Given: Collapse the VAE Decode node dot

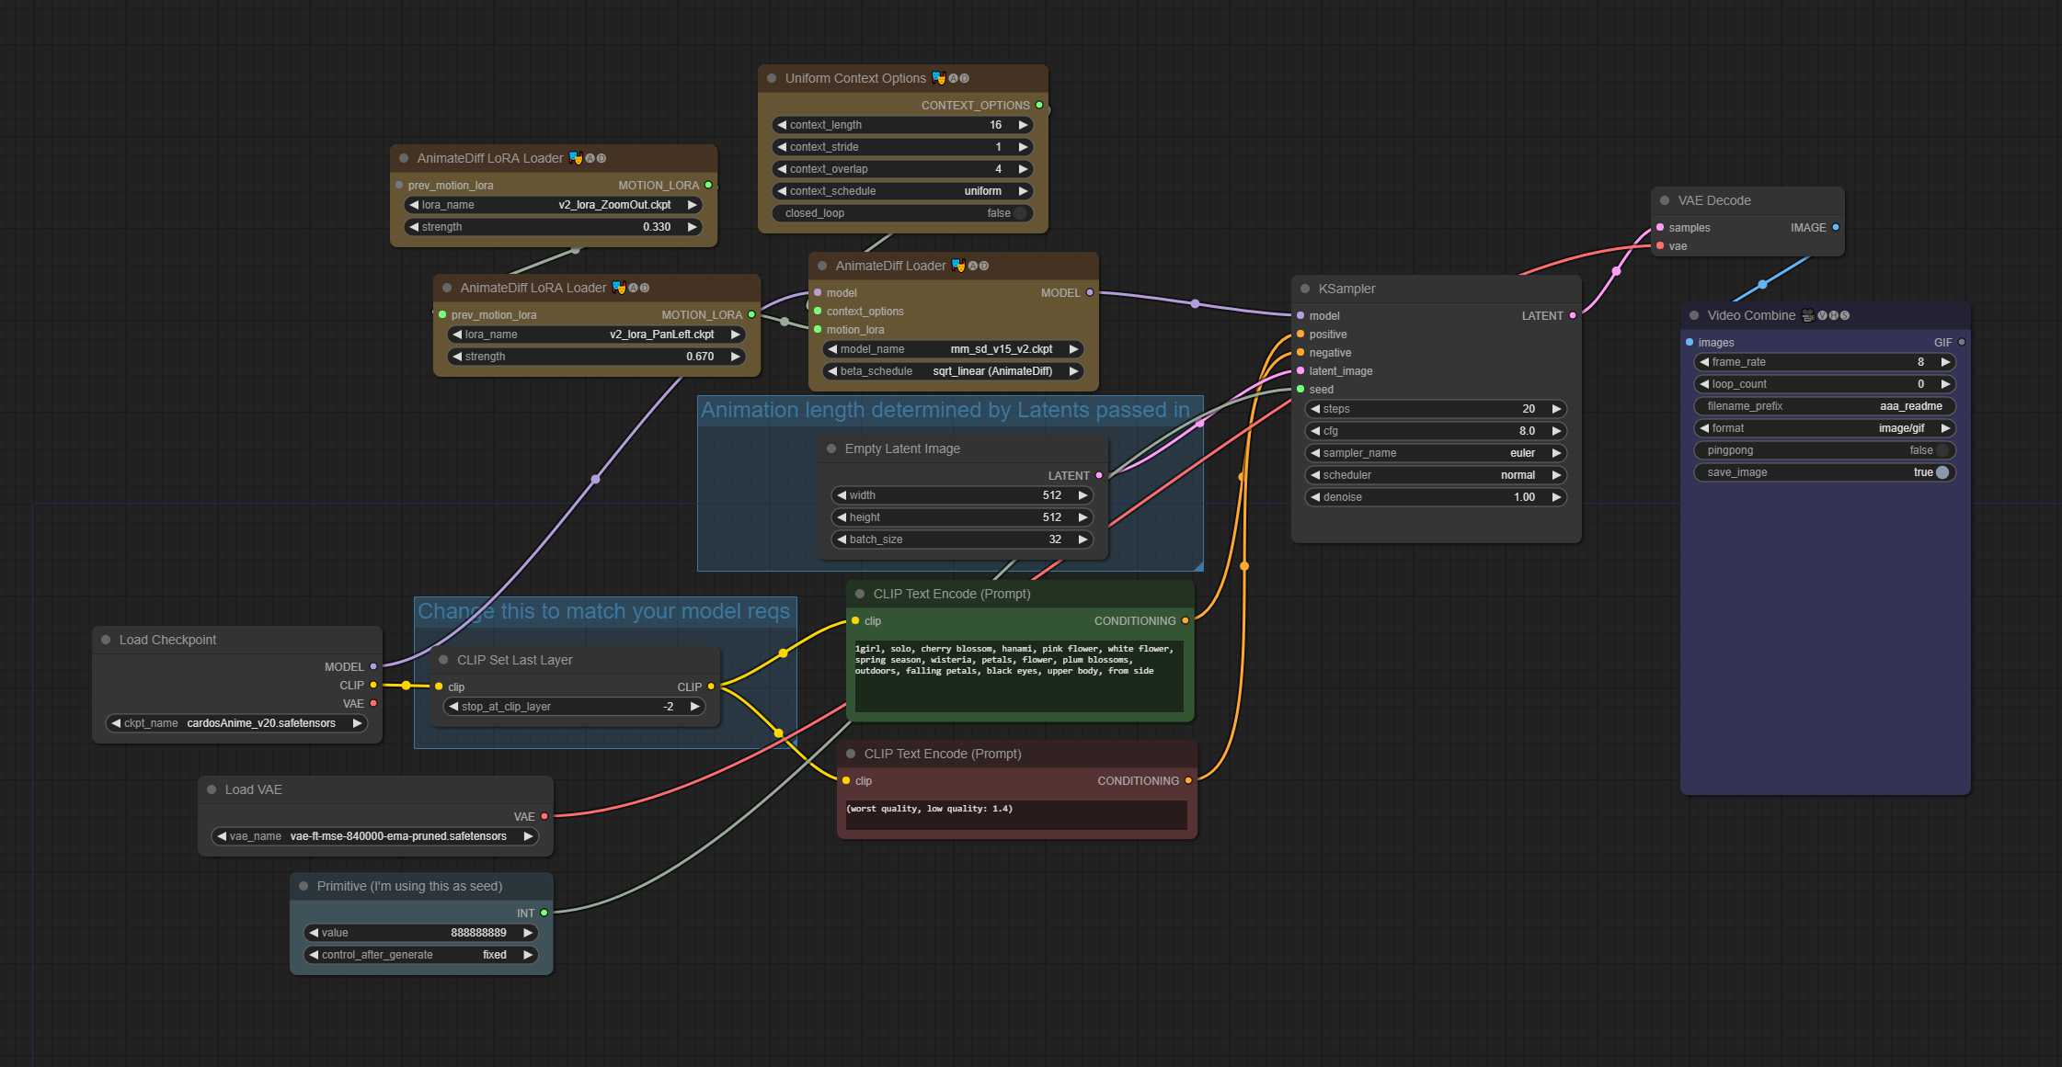Looking at the screenshot, I should point(1664,200).
